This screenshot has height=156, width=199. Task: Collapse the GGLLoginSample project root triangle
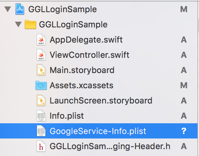pos(8,9)
